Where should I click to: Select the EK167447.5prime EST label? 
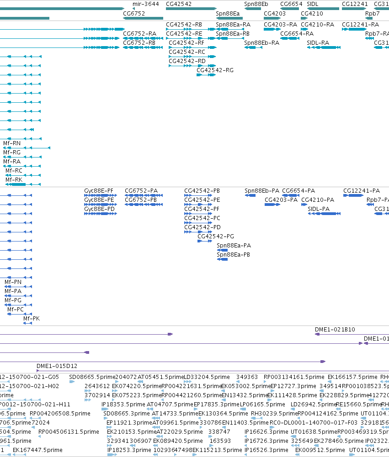click(37, 450)
